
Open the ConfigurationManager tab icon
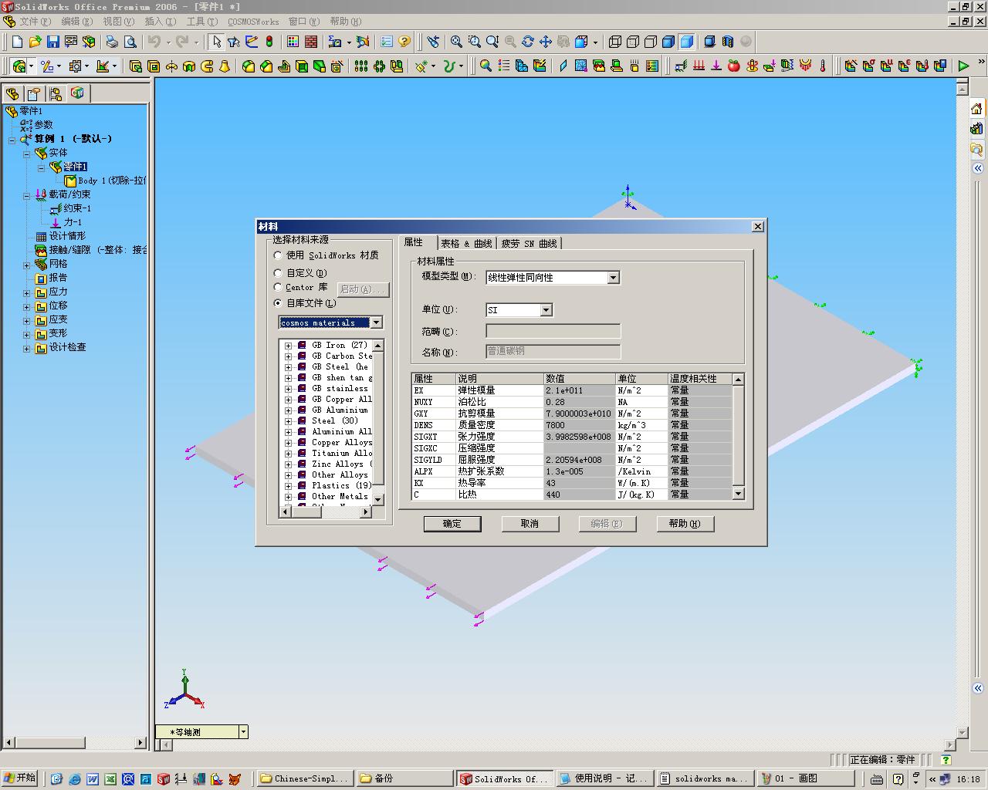56,94
